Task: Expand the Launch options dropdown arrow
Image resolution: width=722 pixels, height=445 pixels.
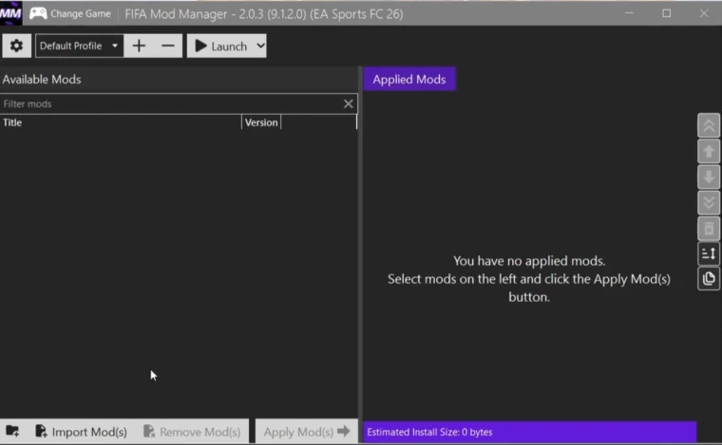Action: coord(260,46)
